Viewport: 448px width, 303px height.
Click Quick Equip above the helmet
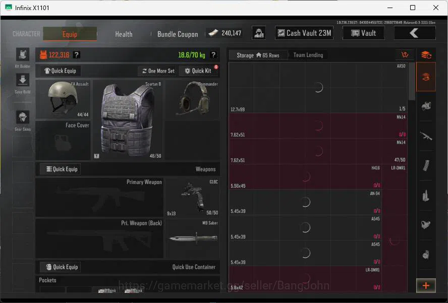click(x=60, y=71)
